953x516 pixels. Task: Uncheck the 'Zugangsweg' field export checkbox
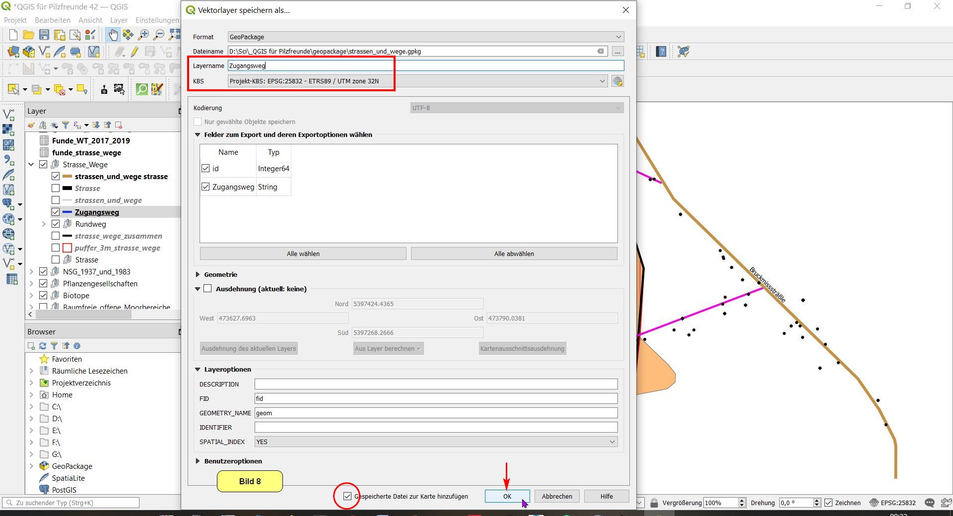click(x=205, y=187)
